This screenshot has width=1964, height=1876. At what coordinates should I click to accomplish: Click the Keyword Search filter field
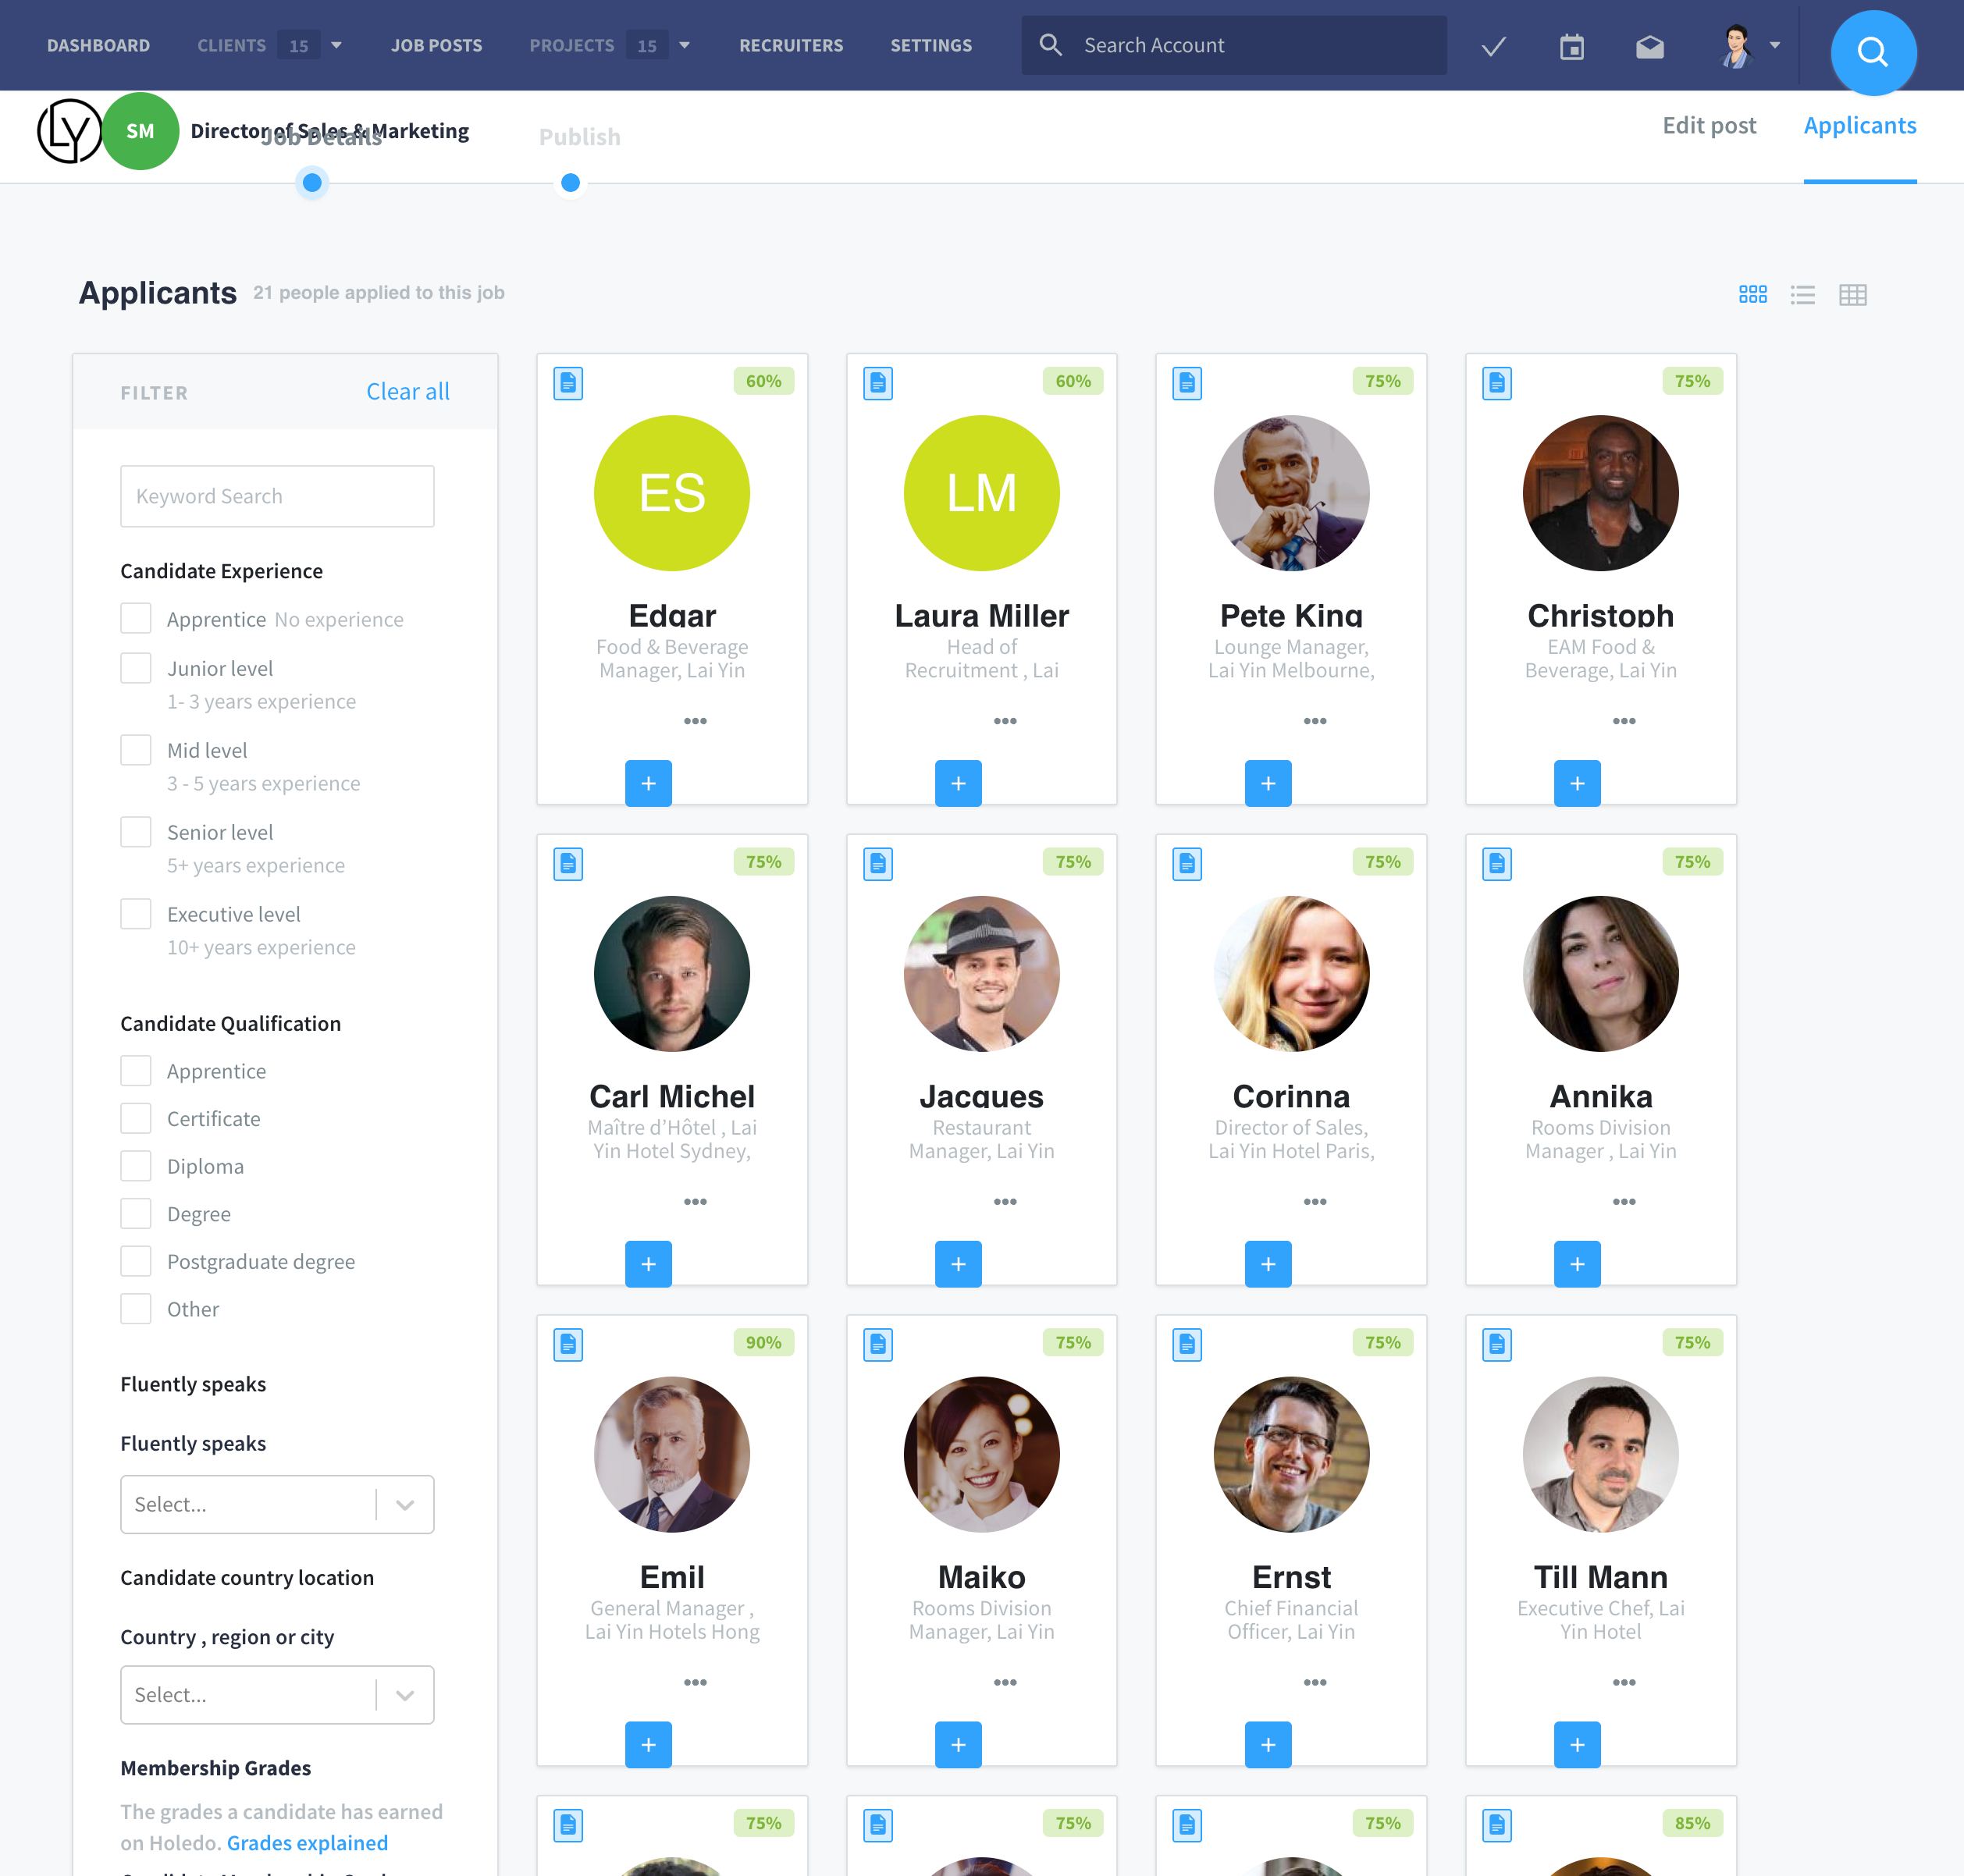pos(277,496)
